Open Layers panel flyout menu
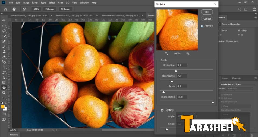This screenshot has height=137, width=258. coord(256,78)
